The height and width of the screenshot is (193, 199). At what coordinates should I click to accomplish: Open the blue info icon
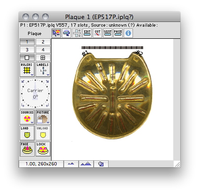coord(128,33)
